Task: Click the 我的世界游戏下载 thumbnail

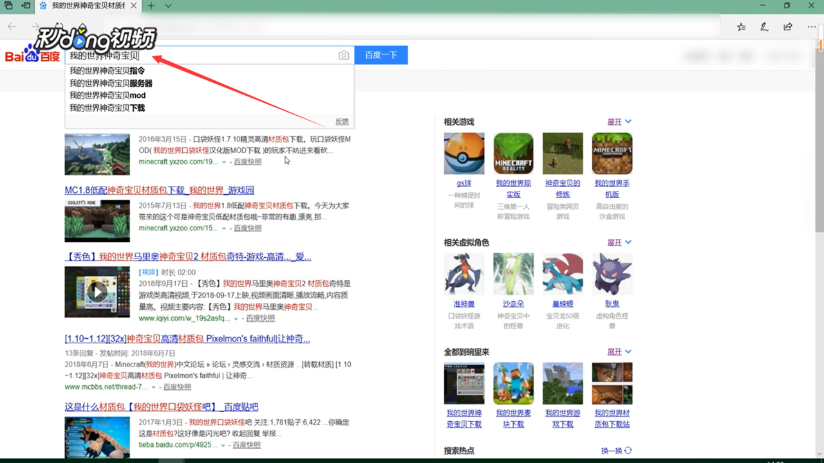Action: [x=563, y=383]
